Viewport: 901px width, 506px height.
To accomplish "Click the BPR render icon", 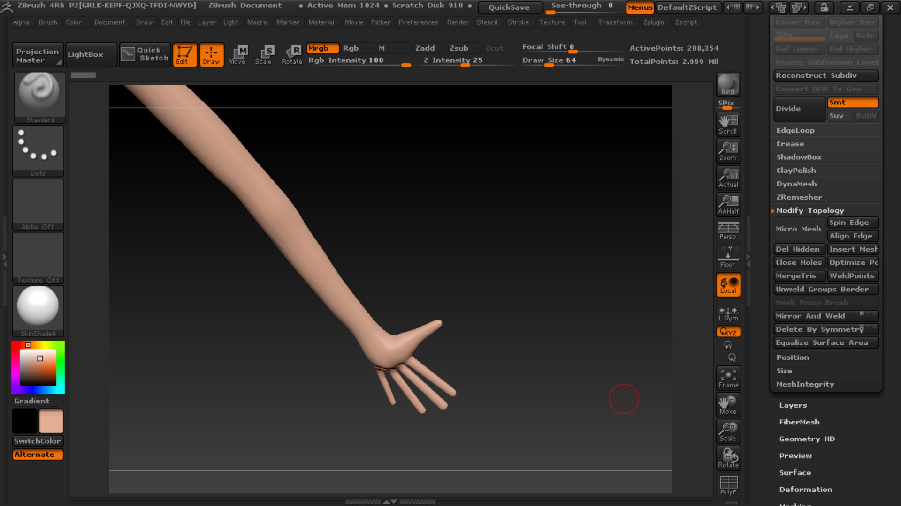I will (728, 84).
